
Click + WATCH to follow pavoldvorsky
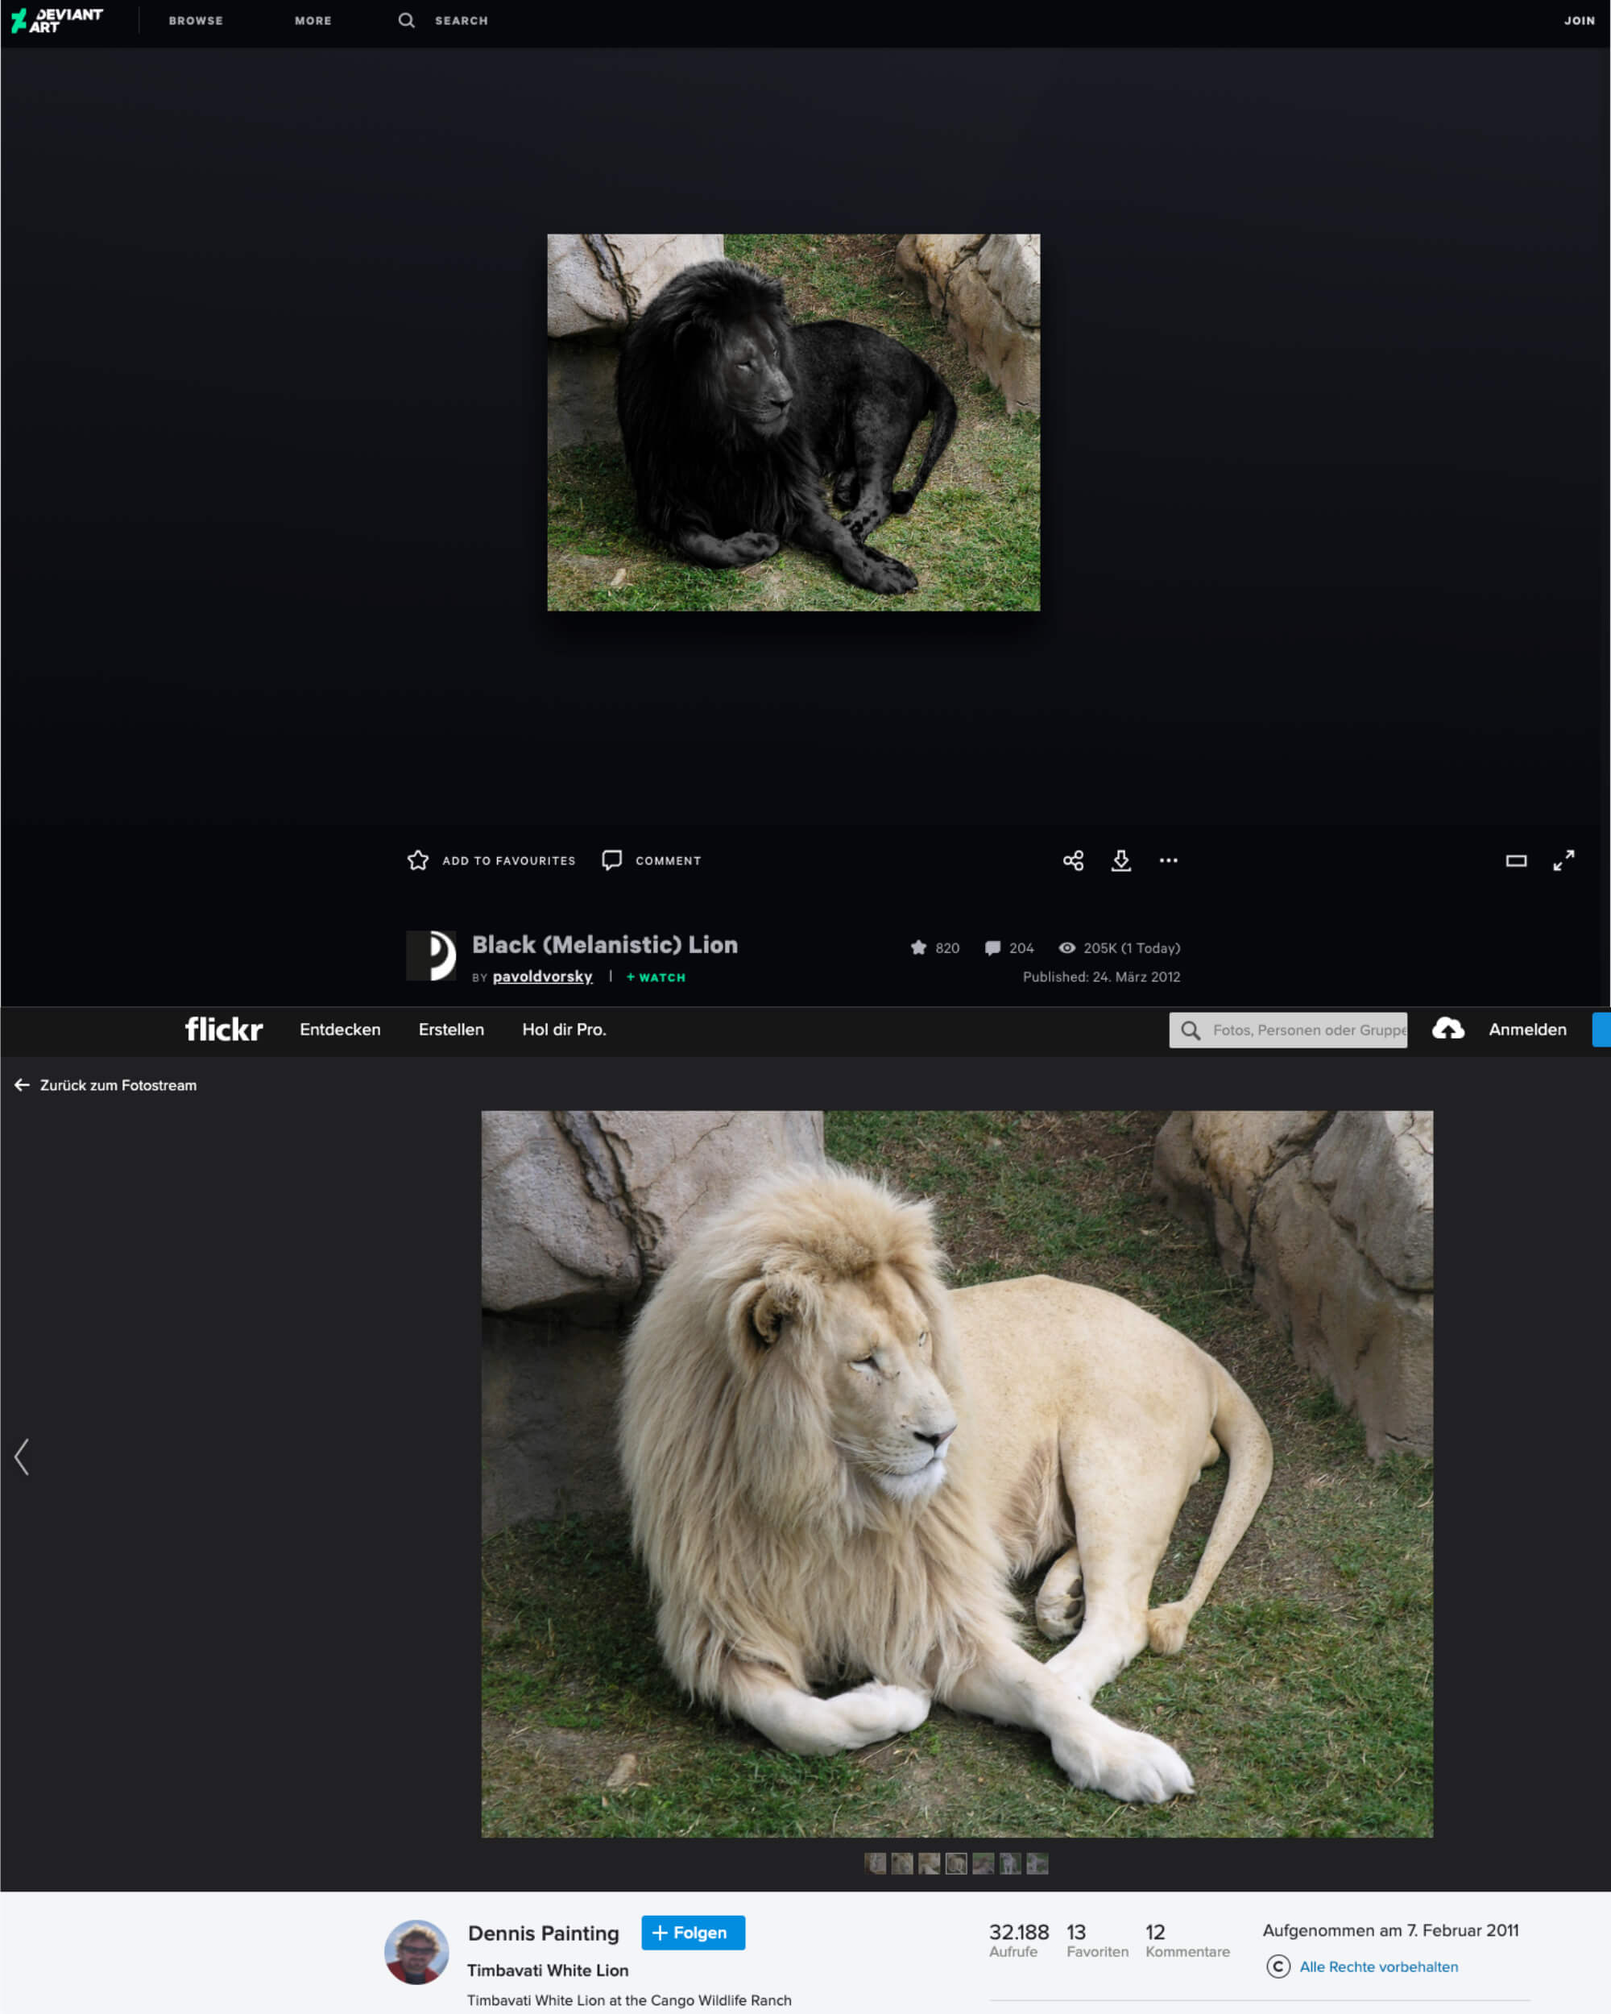[656, 977]
